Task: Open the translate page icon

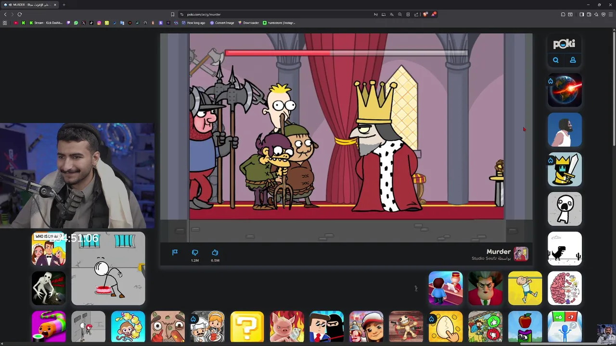Action: [392, 14]
